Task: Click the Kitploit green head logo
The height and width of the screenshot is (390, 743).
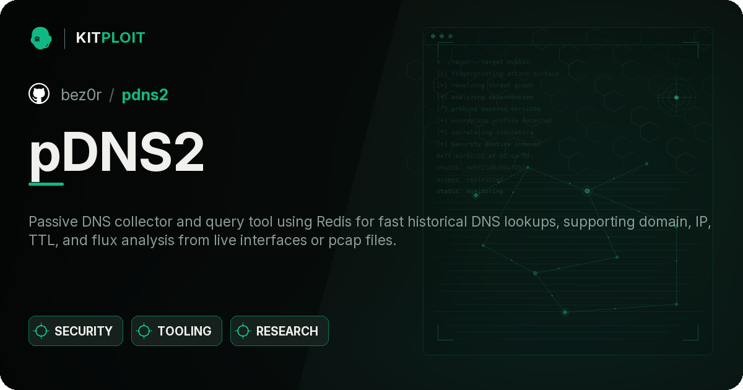Action: [x=40, y=38]
